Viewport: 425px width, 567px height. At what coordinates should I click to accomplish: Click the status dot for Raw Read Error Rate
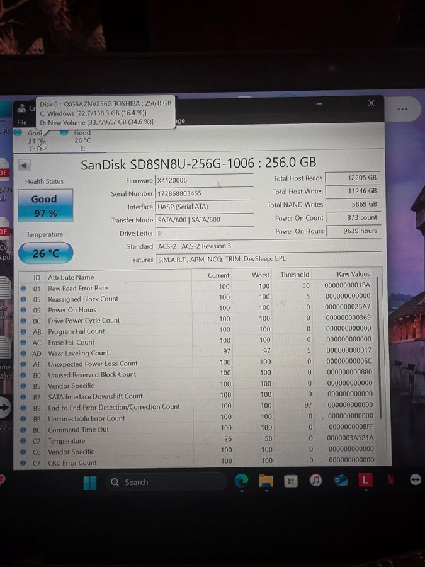23,288
